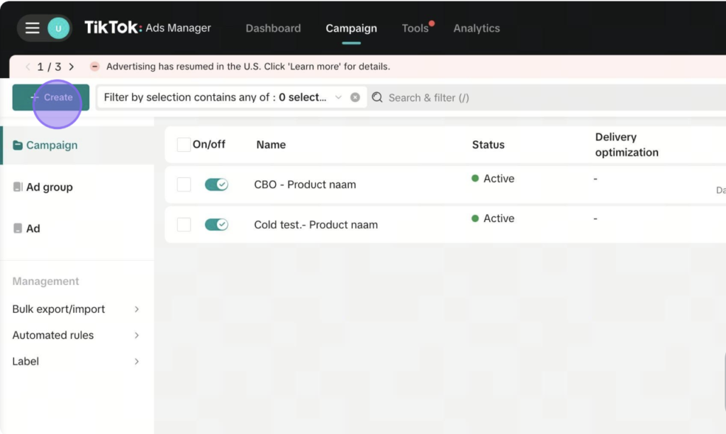Toggle off CBO - Product naam campaign
The width and height of the screenshot is (726, 434).
tap(216, 184)
